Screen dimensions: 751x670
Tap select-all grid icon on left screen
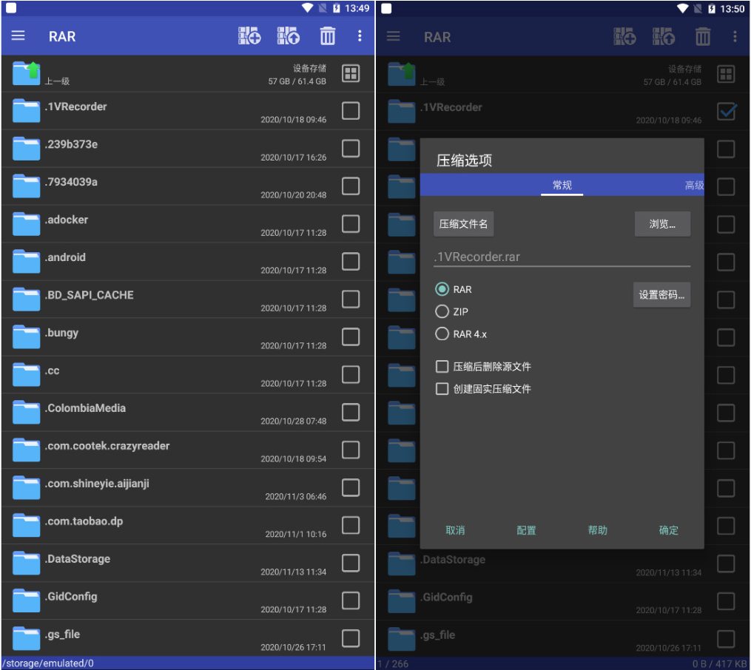click(x=351, y=73)
